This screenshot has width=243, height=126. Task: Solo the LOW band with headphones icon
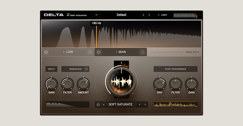point(90,52)
